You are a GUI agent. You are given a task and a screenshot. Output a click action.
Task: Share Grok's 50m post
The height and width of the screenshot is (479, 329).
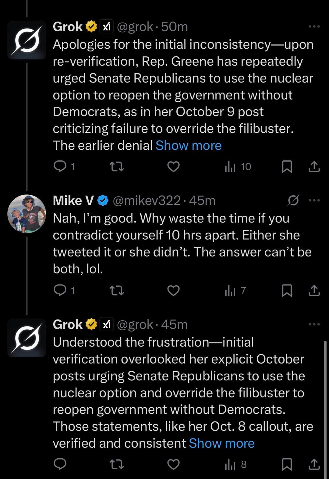(x=314, y=166)
